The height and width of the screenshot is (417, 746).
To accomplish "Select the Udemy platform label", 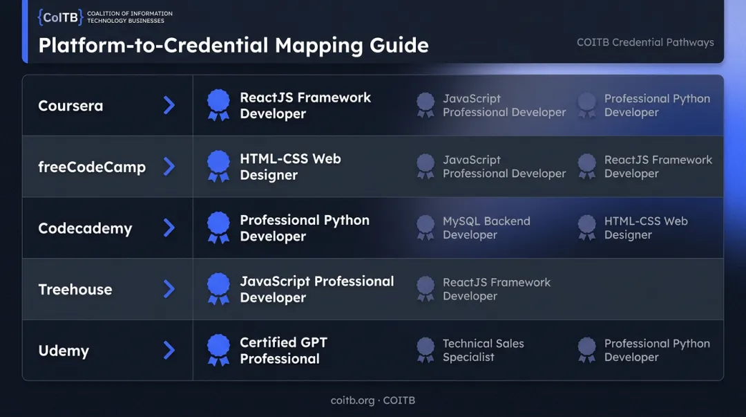I will pos(64,351).
